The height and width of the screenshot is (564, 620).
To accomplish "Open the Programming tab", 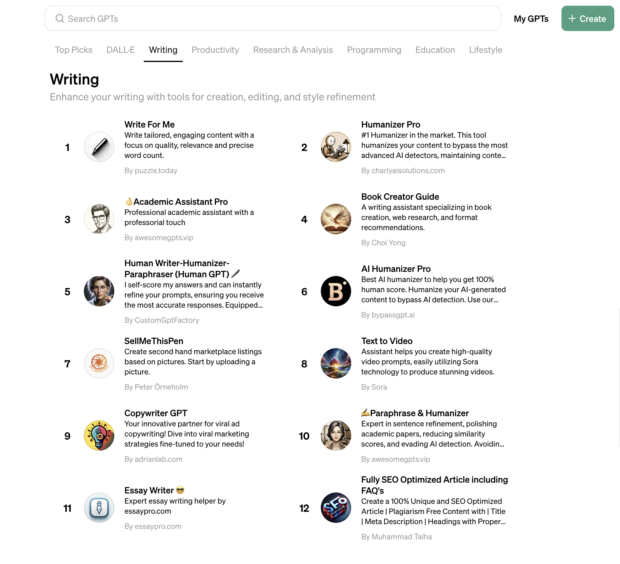I will pos(374,50).
